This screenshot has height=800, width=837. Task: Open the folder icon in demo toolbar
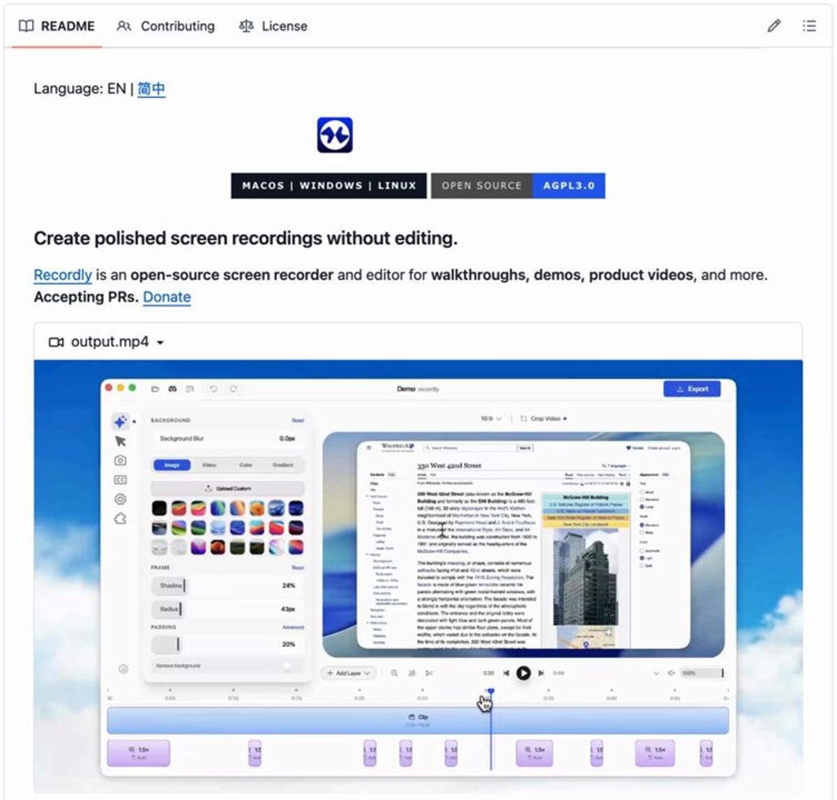pyautogui.click(x=155, y=389)
